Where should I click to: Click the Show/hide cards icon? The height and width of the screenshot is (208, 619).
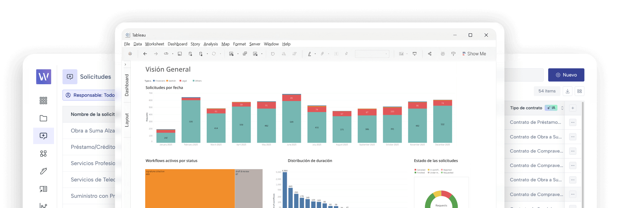pyautogui.click(x=401, y=54)
